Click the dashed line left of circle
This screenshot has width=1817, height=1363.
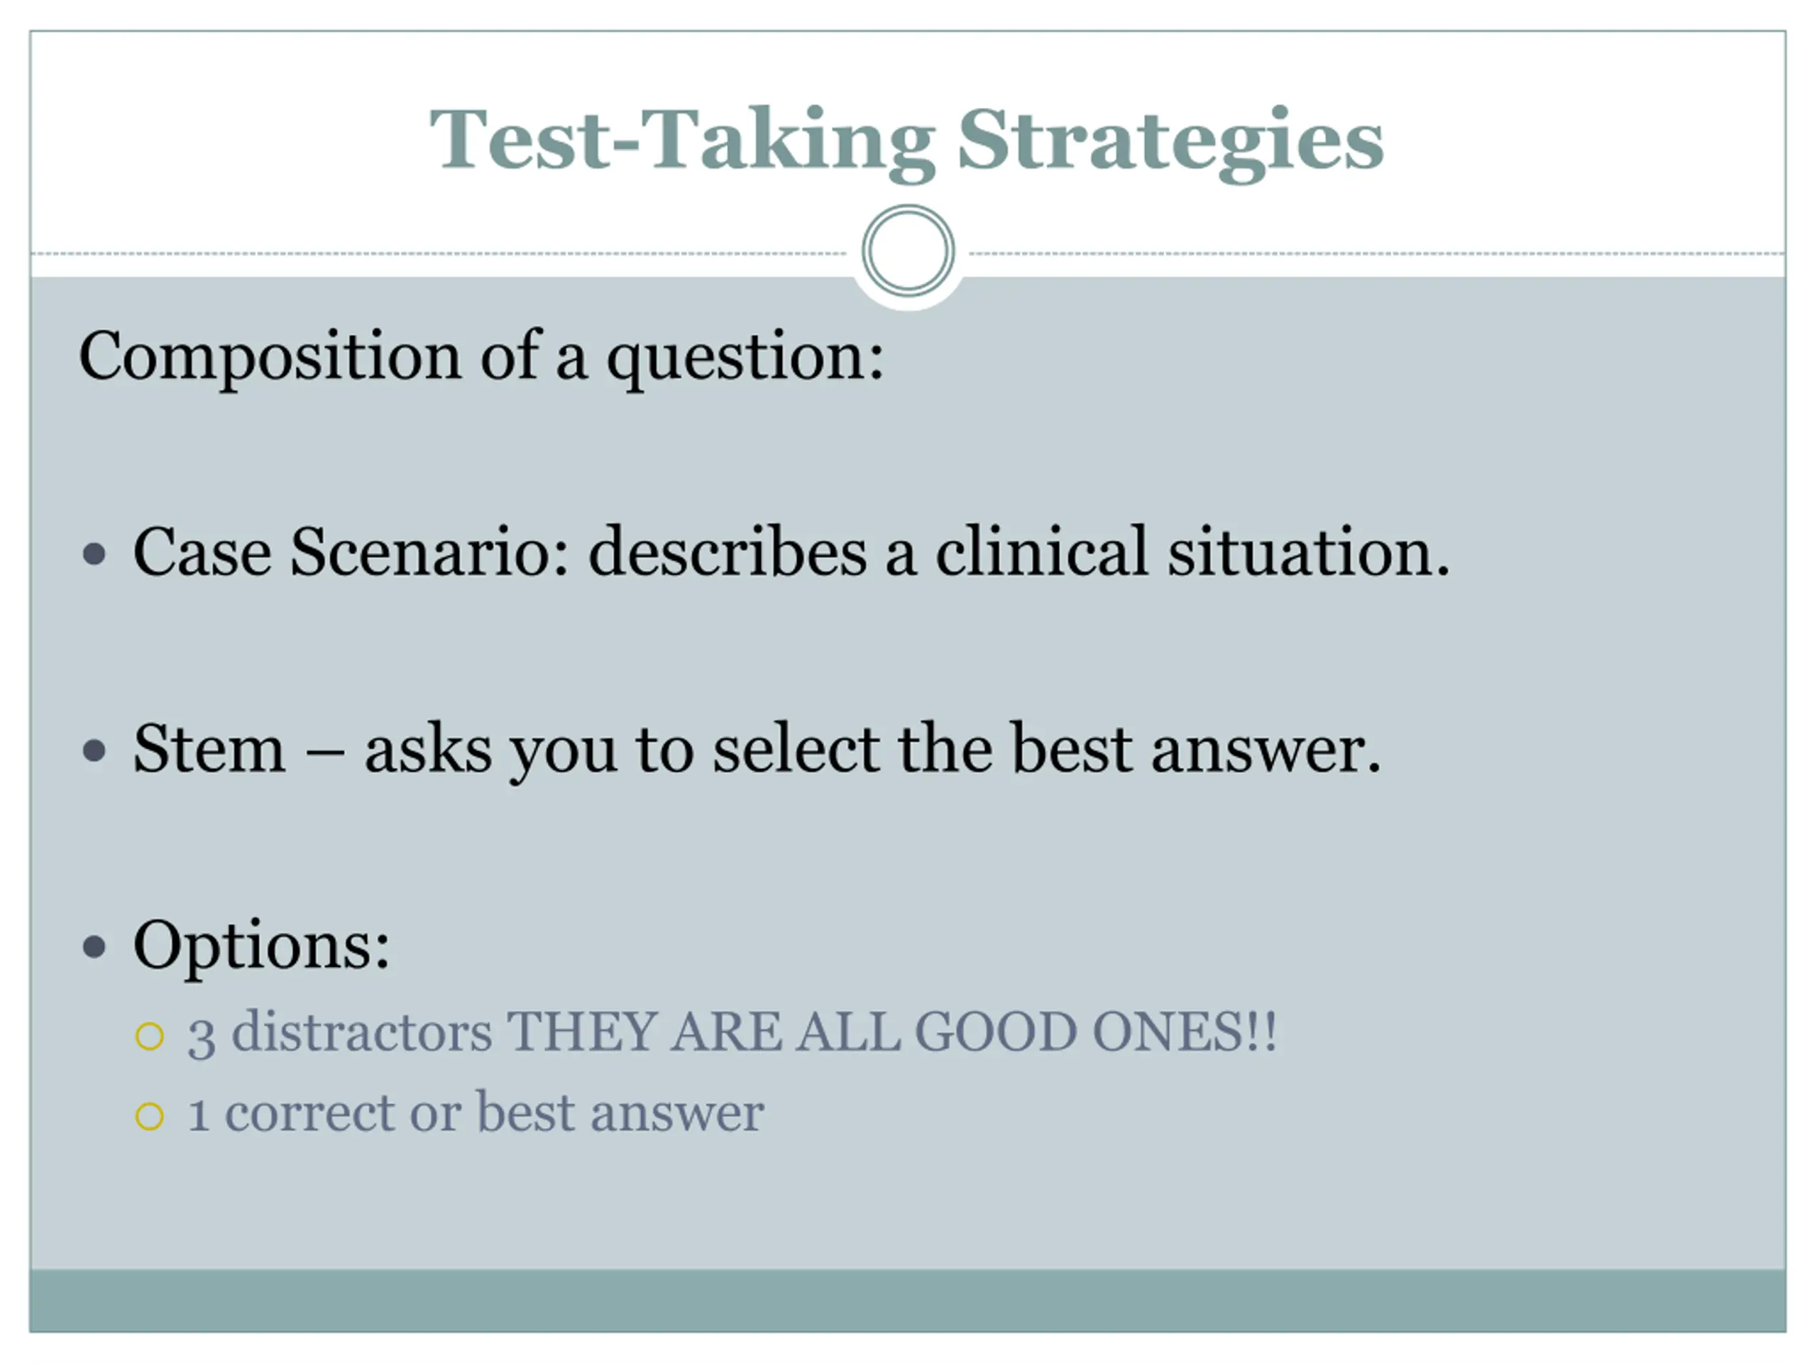click(x=439, y=254)
